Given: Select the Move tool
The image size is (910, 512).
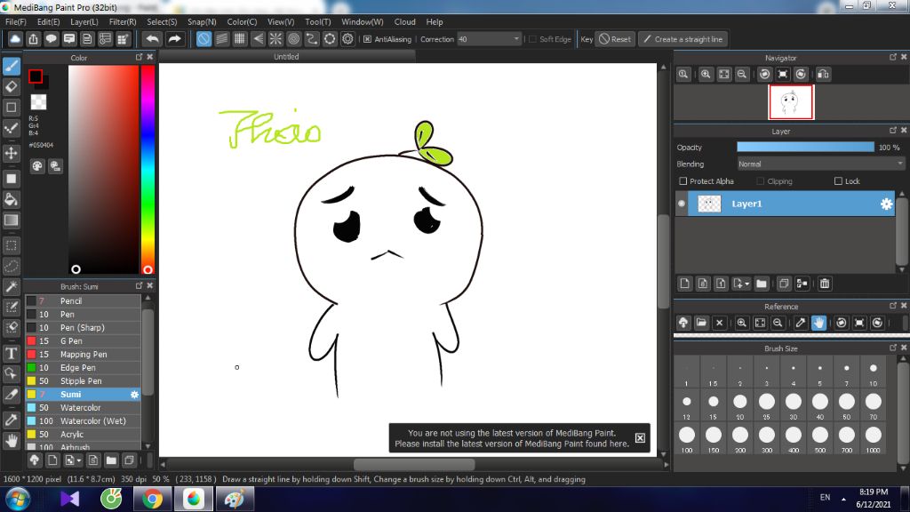Looking at the screenshot, I should point(12,153).
